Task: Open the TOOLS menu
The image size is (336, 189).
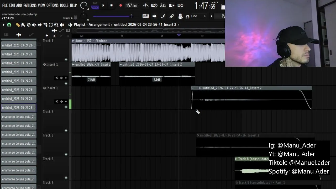Action: (64, 5)
